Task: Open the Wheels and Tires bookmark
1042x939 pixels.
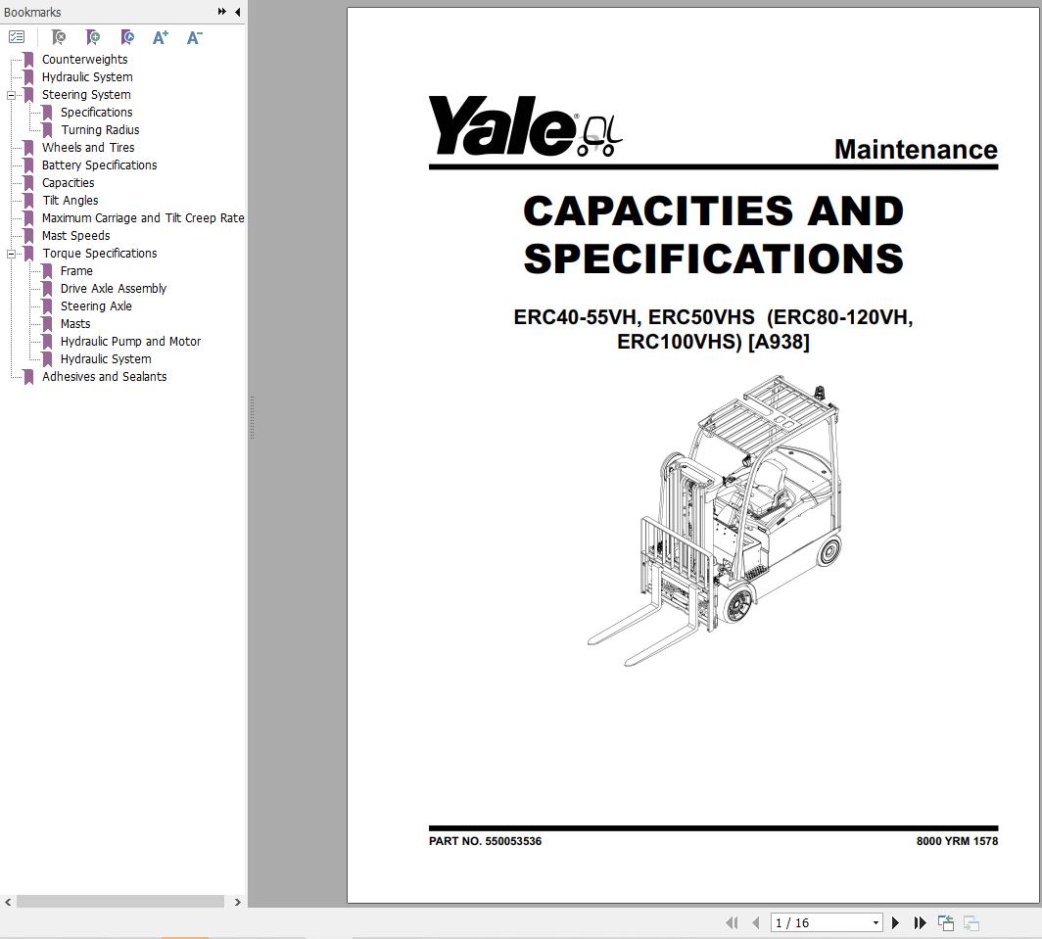Action: click(x=88, y=148)
